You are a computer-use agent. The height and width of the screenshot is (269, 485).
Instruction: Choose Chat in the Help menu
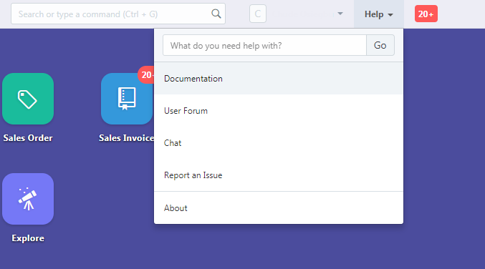coord(279,142)
